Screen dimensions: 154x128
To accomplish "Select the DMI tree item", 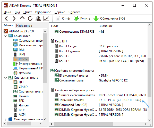I will 19,50.
